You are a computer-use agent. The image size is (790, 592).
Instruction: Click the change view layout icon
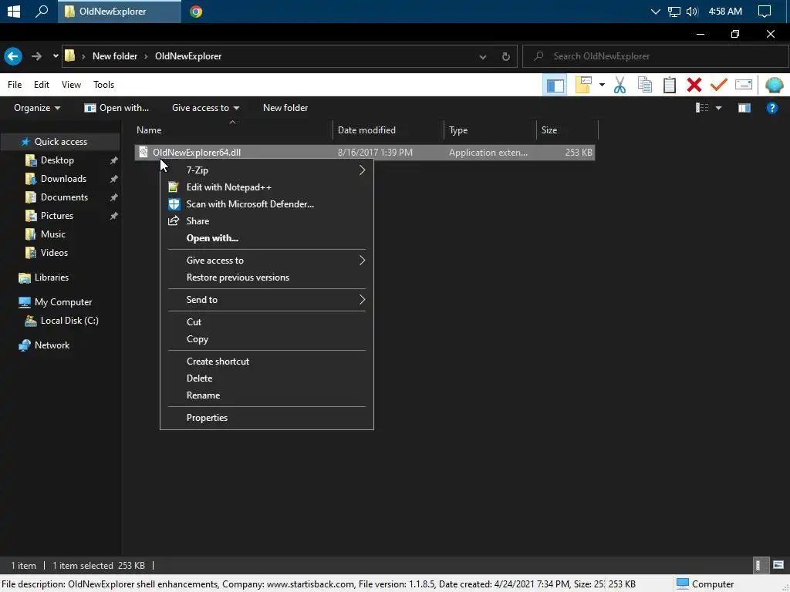(702, 108)
